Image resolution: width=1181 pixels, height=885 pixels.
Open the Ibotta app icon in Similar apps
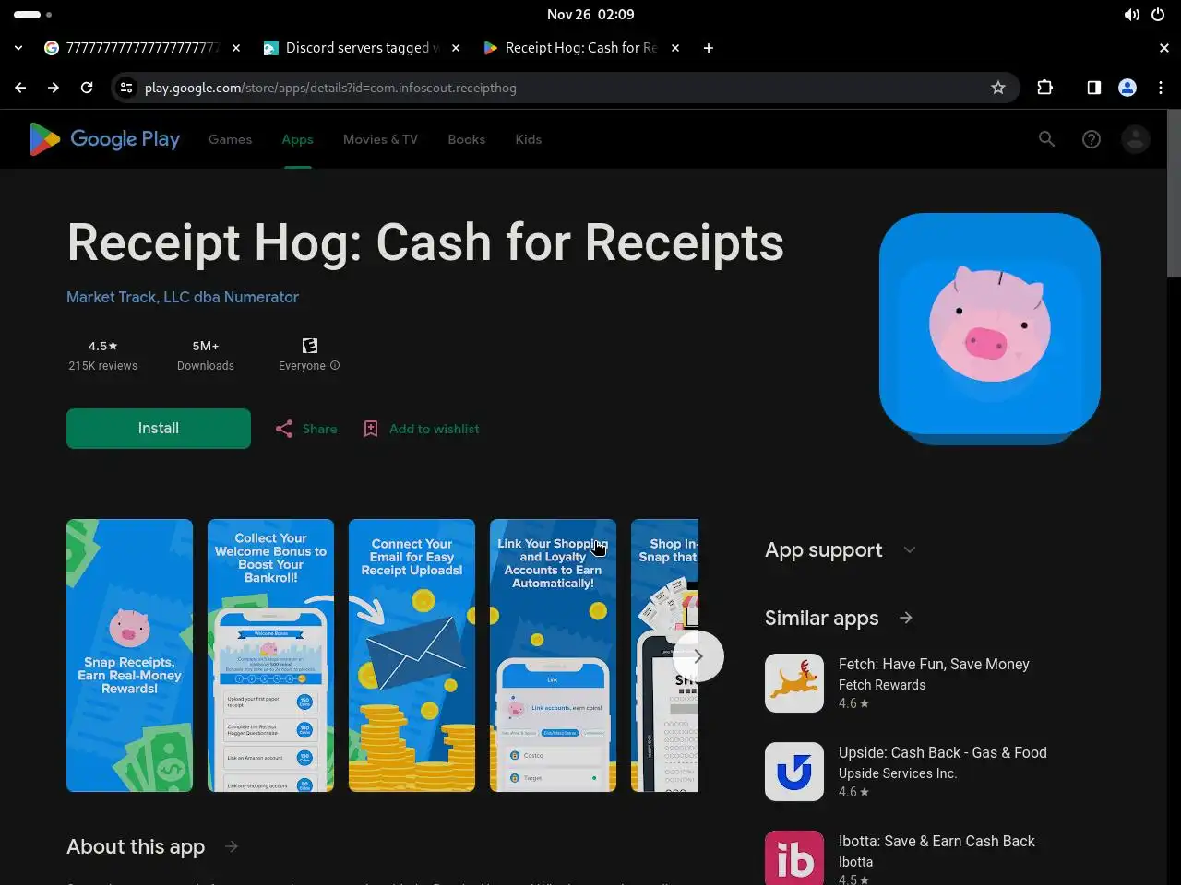pos(794,857)
